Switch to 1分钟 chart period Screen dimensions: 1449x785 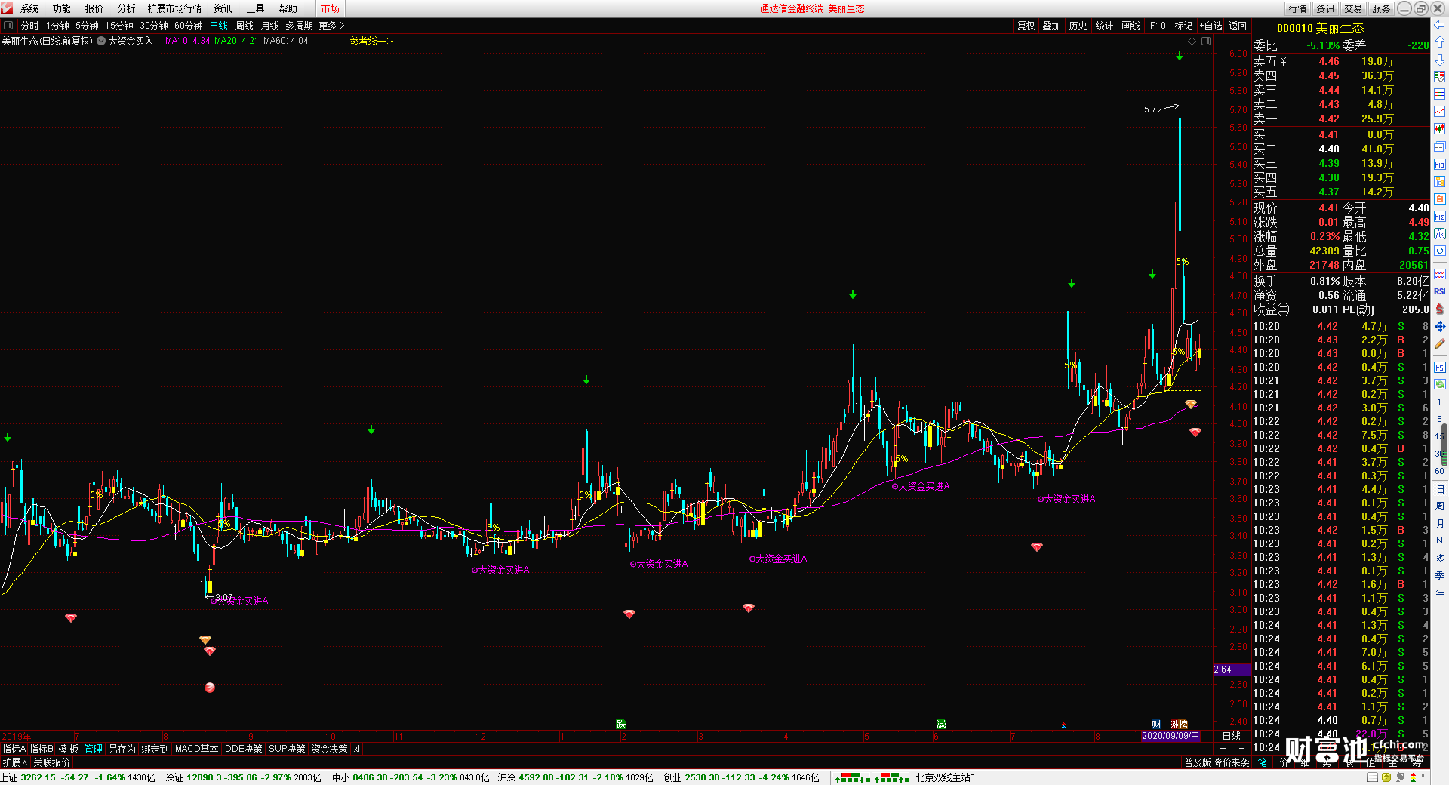pos(57,26)
